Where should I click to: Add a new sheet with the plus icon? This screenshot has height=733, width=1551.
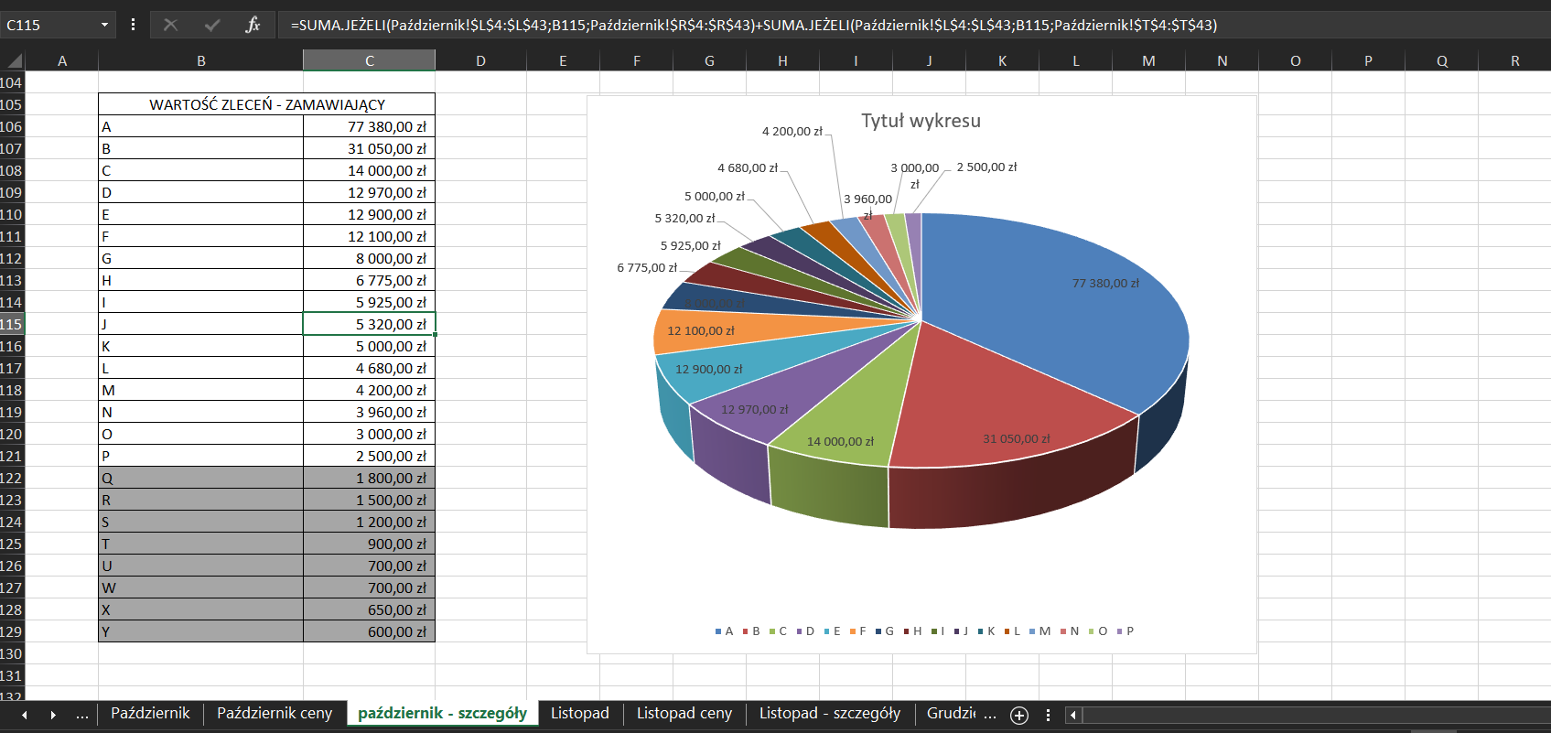[x=1019, y=715]
